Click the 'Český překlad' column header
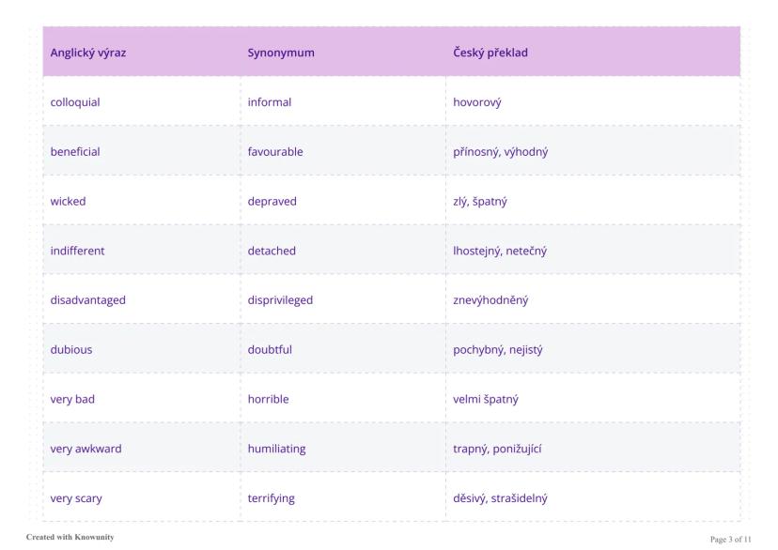Image resolution: width=778 pixels, height=550 pixels. (490, 53)
